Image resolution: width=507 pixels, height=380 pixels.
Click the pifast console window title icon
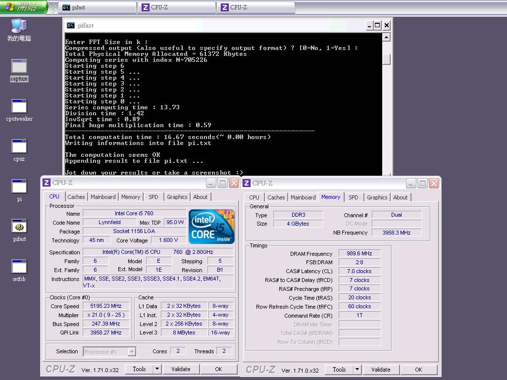pos(70,26)
